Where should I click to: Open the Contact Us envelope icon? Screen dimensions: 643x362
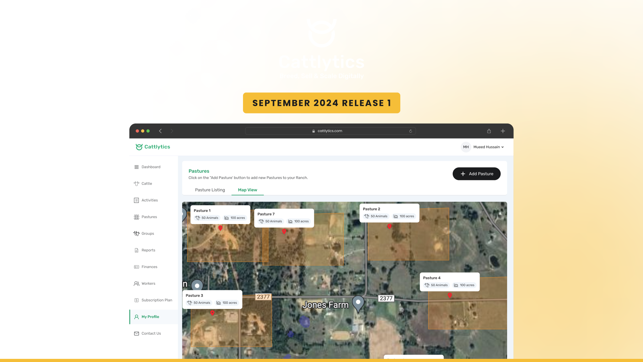point(136,333)
